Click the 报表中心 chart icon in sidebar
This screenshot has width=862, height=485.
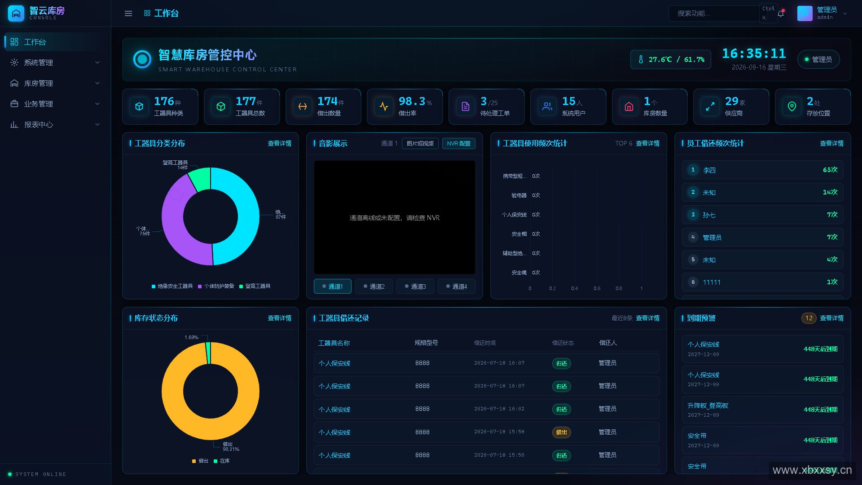click(x=14, y=124)
